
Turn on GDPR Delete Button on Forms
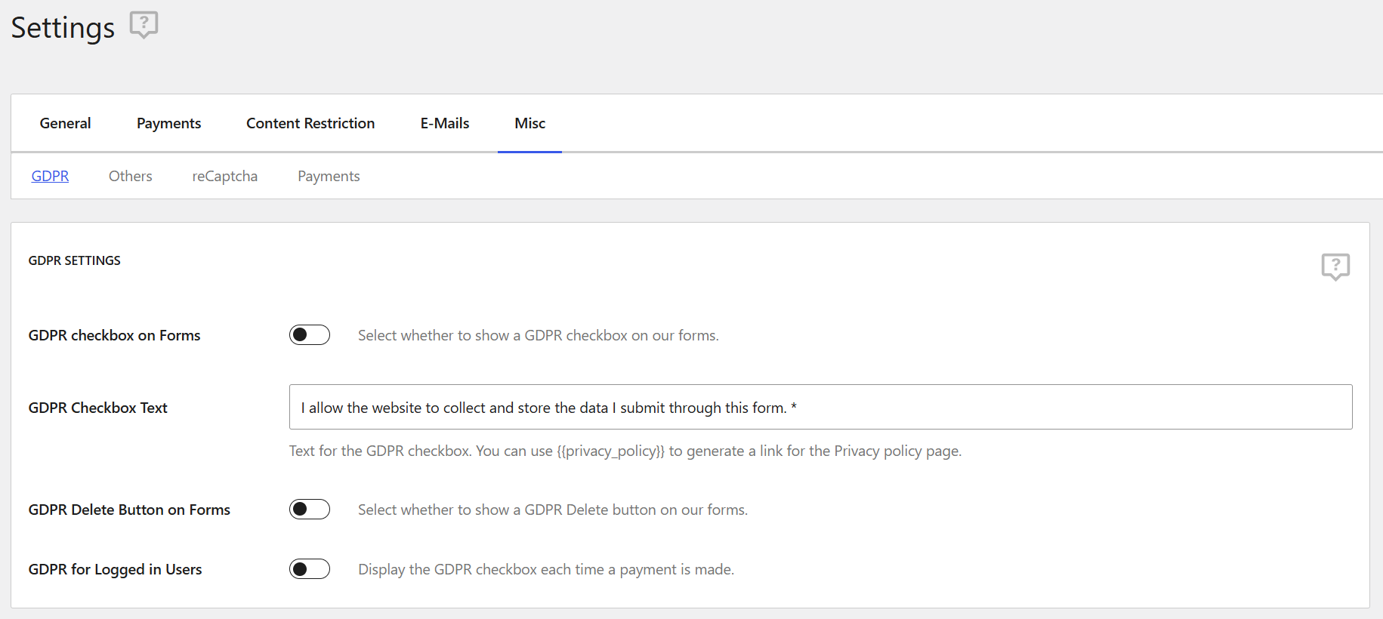point(310,510)
